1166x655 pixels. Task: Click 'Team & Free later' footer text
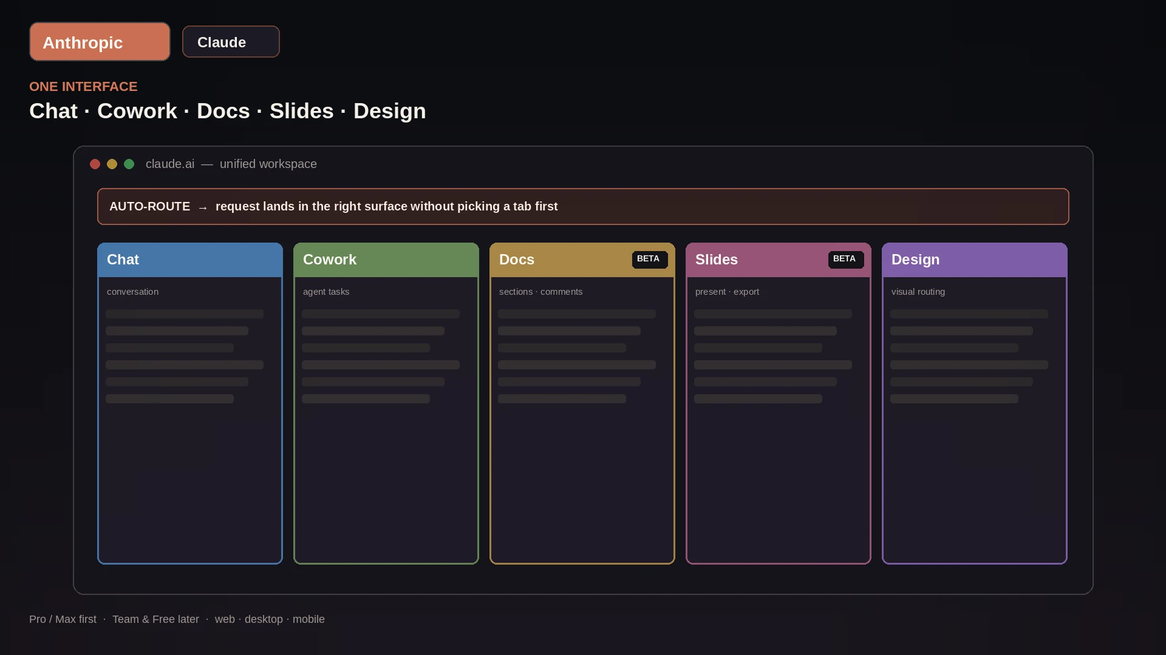click(155, 619)
